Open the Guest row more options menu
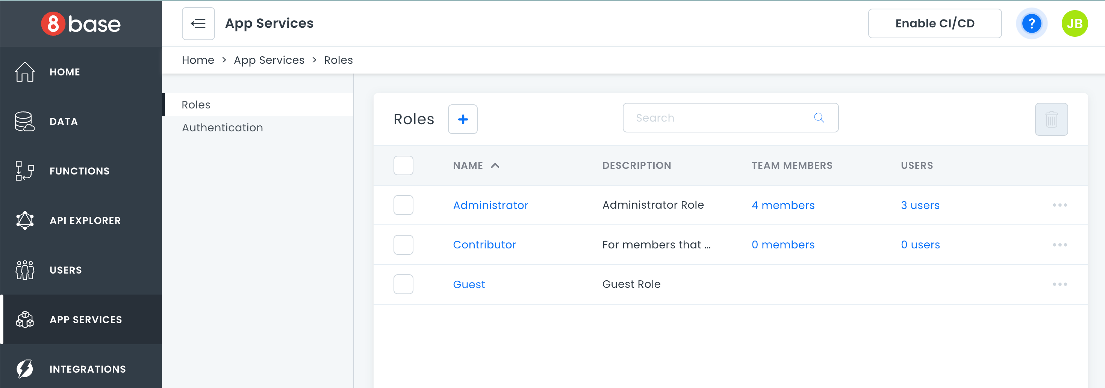Image resolution: width=1105 pixels, height=388 pixels. 1060,284
